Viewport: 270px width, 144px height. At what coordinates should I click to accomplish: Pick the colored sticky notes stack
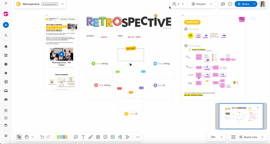pyautogui.click(x=62, y=137)
